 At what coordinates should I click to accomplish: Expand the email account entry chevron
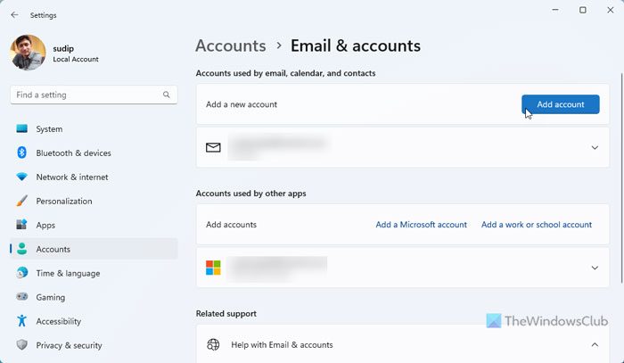595,147
